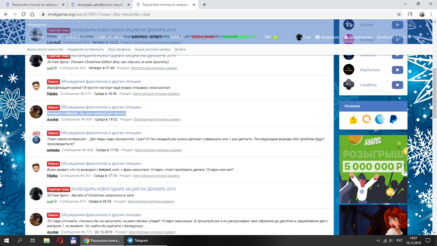Show hidden system tray icons
Viewport: 437px width, 246px height.
tap(378, 241)
